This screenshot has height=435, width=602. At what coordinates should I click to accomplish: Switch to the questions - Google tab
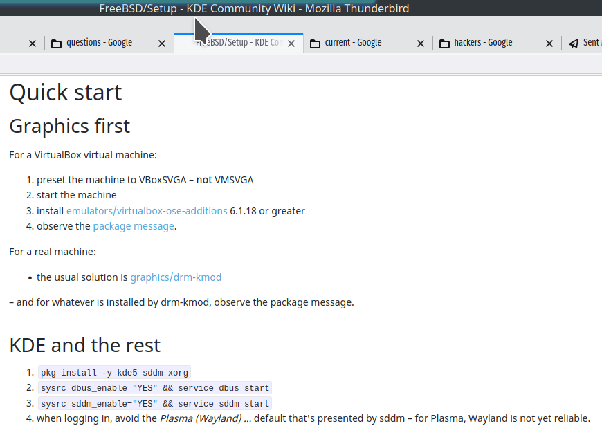point(99,43)
